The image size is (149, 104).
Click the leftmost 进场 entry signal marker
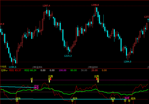18,98
